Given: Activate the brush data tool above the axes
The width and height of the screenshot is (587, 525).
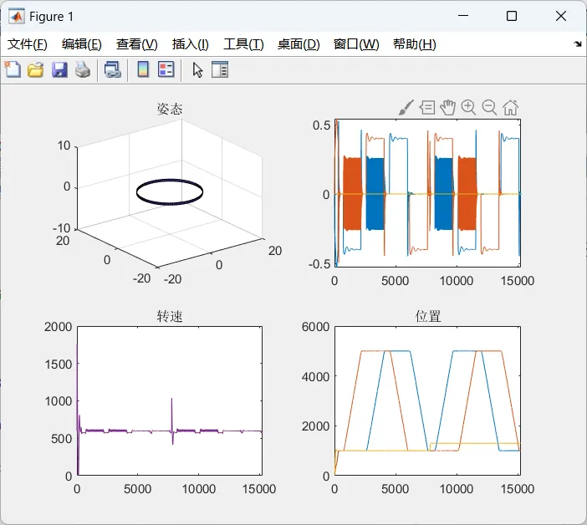Looking at the screenshot, I should click(x=406, y=108).
